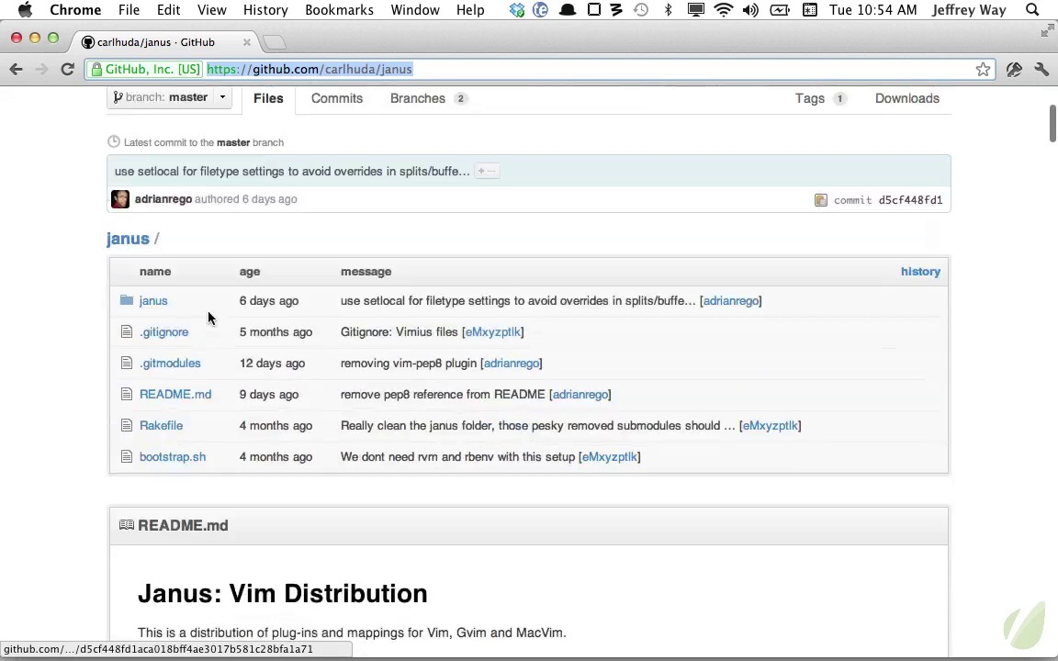The image size is (1058, 661).
Task: Click the 'Janus: Vim Distribution' heading
Action: (x=283, y=594)
